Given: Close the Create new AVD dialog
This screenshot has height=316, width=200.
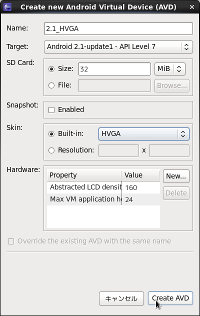Looking at the screenshot, I should coord(192,7).
